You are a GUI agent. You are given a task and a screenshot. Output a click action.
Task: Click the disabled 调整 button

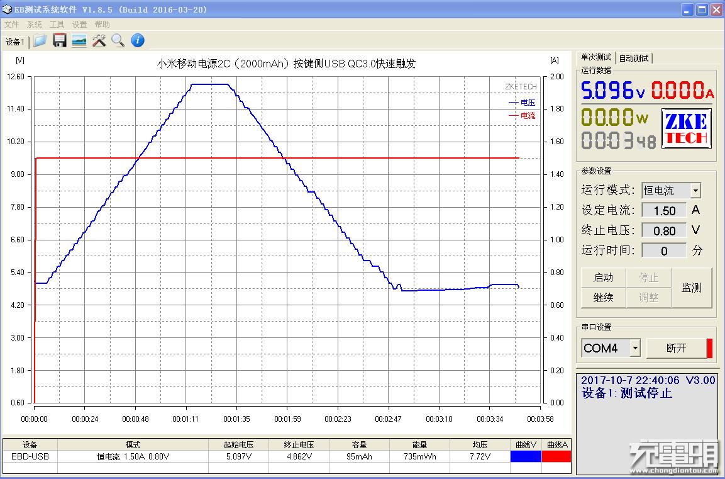click(648, 298)
